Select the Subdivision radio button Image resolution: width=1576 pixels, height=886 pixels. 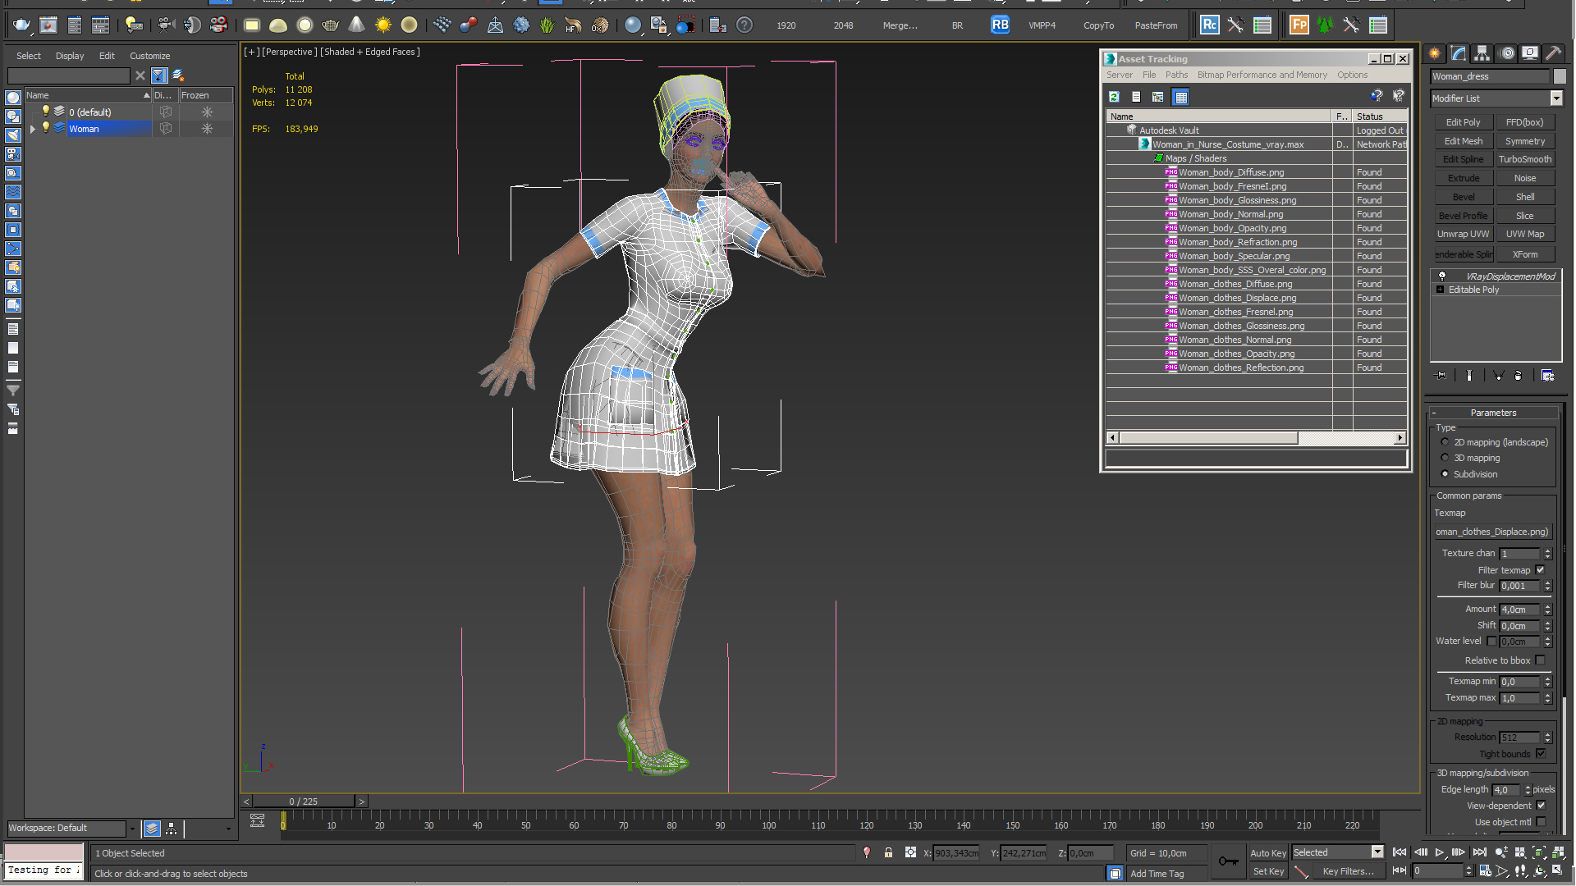1445,474
